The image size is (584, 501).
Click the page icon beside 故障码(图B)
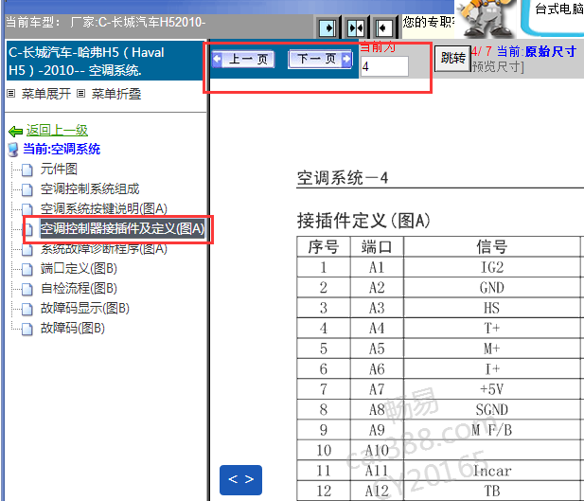[27, 329]
